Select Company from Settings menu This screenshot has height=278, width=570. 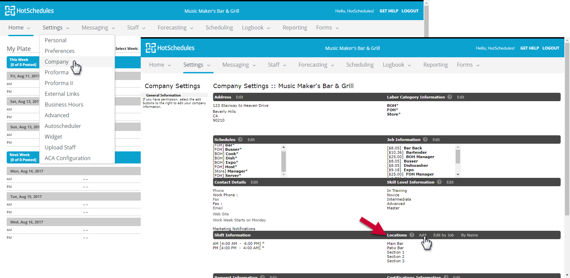[x=77, y=62]
